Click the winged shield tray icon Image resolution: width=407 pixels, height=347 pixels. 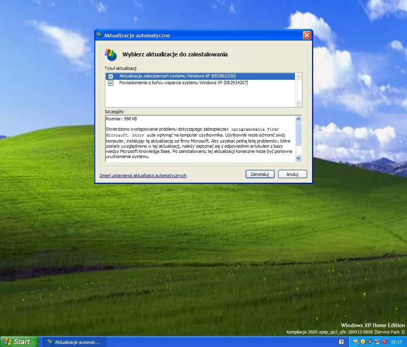click(377, 341)
